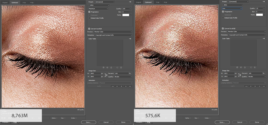This screenshot has width=268, height=125.
Task: Click the lock color icon, right dialog
Action: (245, 67)
